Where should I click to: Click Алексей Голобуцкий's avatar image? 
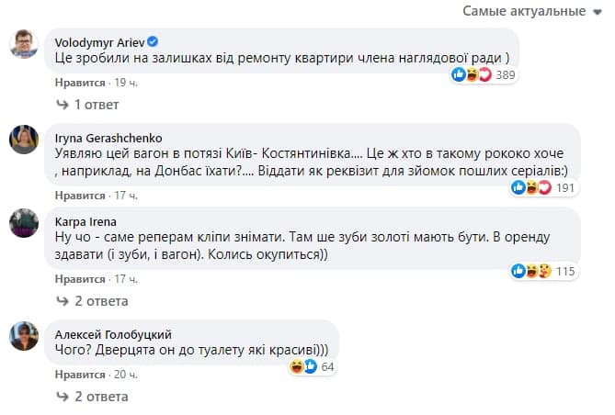click(23, 336)
